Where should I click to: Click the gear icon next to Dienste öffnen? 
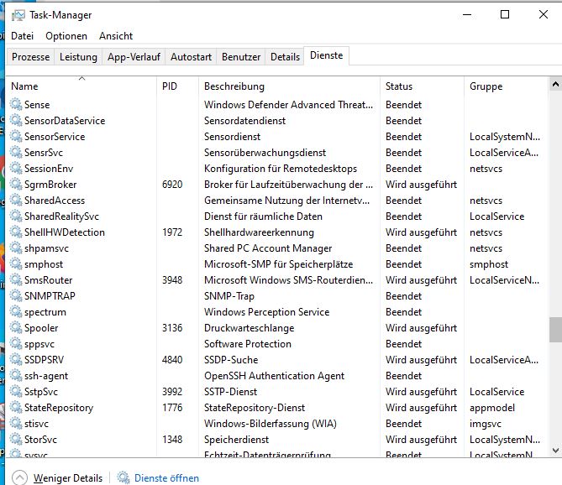123,477
